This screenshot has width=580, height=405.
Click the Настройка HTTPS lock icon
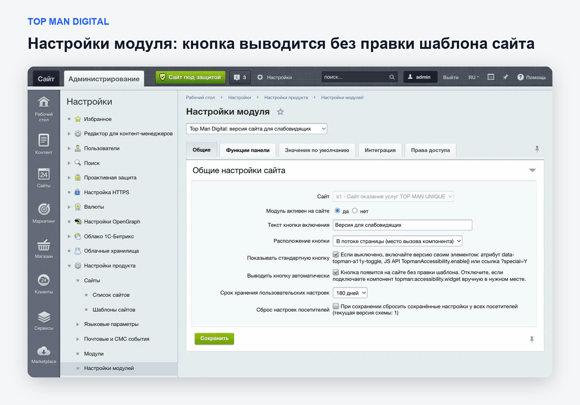pyautogui.click(x=77, y=192)
